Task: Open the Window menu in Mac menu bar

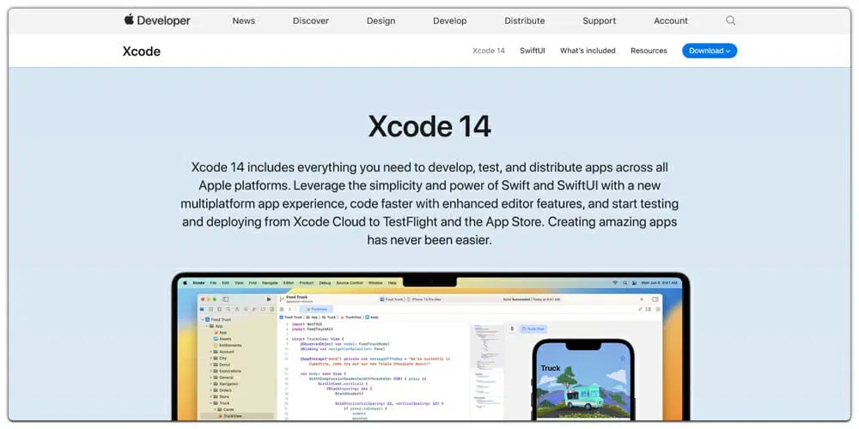Action: pyautogui.click(x=375, y=283)
